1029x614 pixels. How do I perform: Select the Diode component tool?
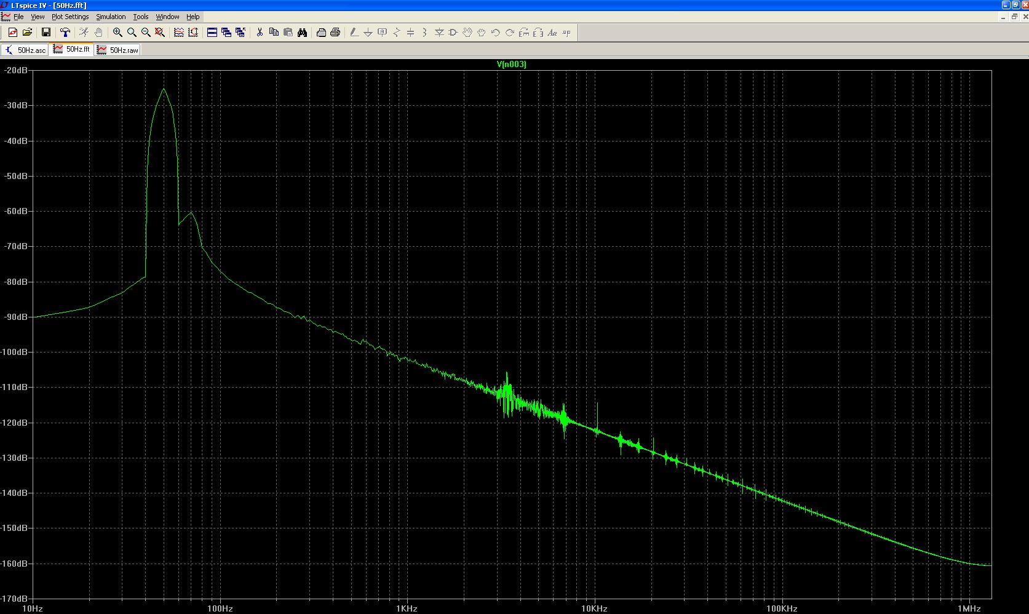(439, 33)
